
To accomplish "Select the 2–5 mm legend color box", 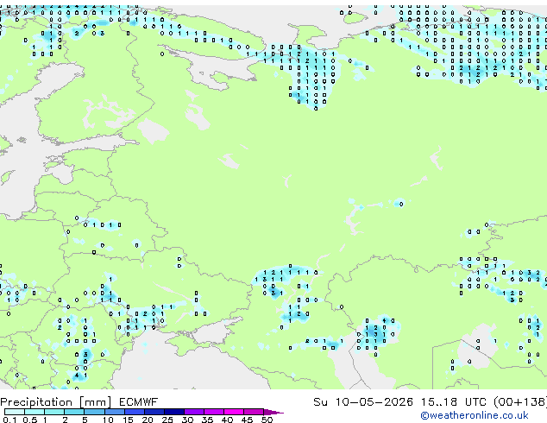I will [74, 412].
